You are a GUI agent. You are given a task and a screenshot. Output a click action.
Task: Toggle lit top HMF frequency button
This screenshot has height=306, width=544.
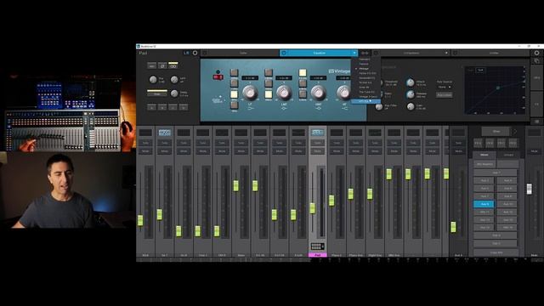(x=303, y=72)
